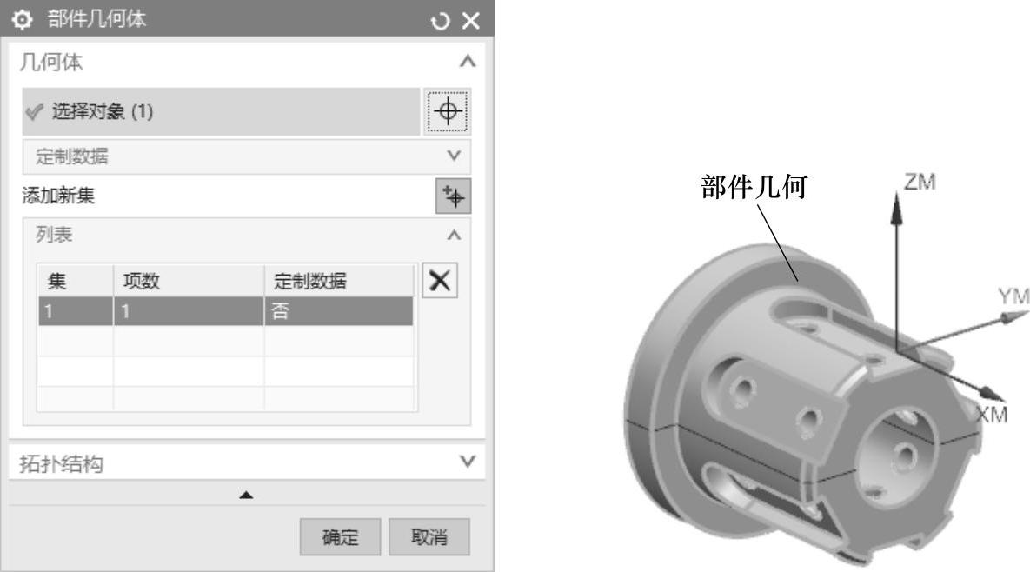The image size is (1030, 572).
Task: Click the reset arrow icon in title bar
Action: [x=440, y=21]
